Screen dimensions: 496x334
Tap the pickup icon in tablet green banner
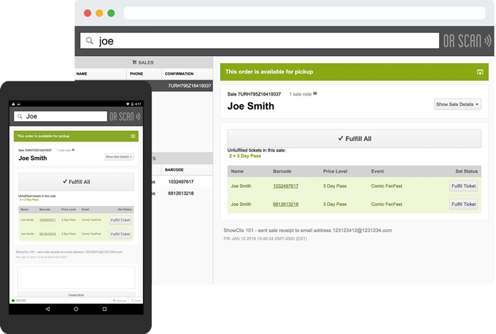coord(133,135)
